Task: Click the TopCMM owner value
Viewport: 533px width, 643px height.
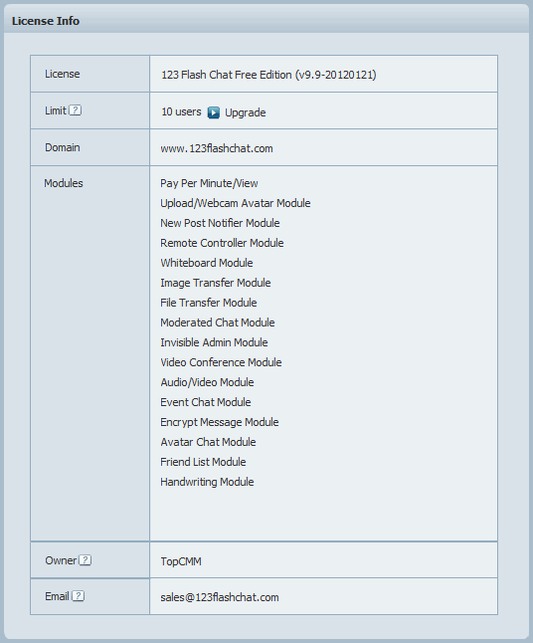Action: click(181, 561)
